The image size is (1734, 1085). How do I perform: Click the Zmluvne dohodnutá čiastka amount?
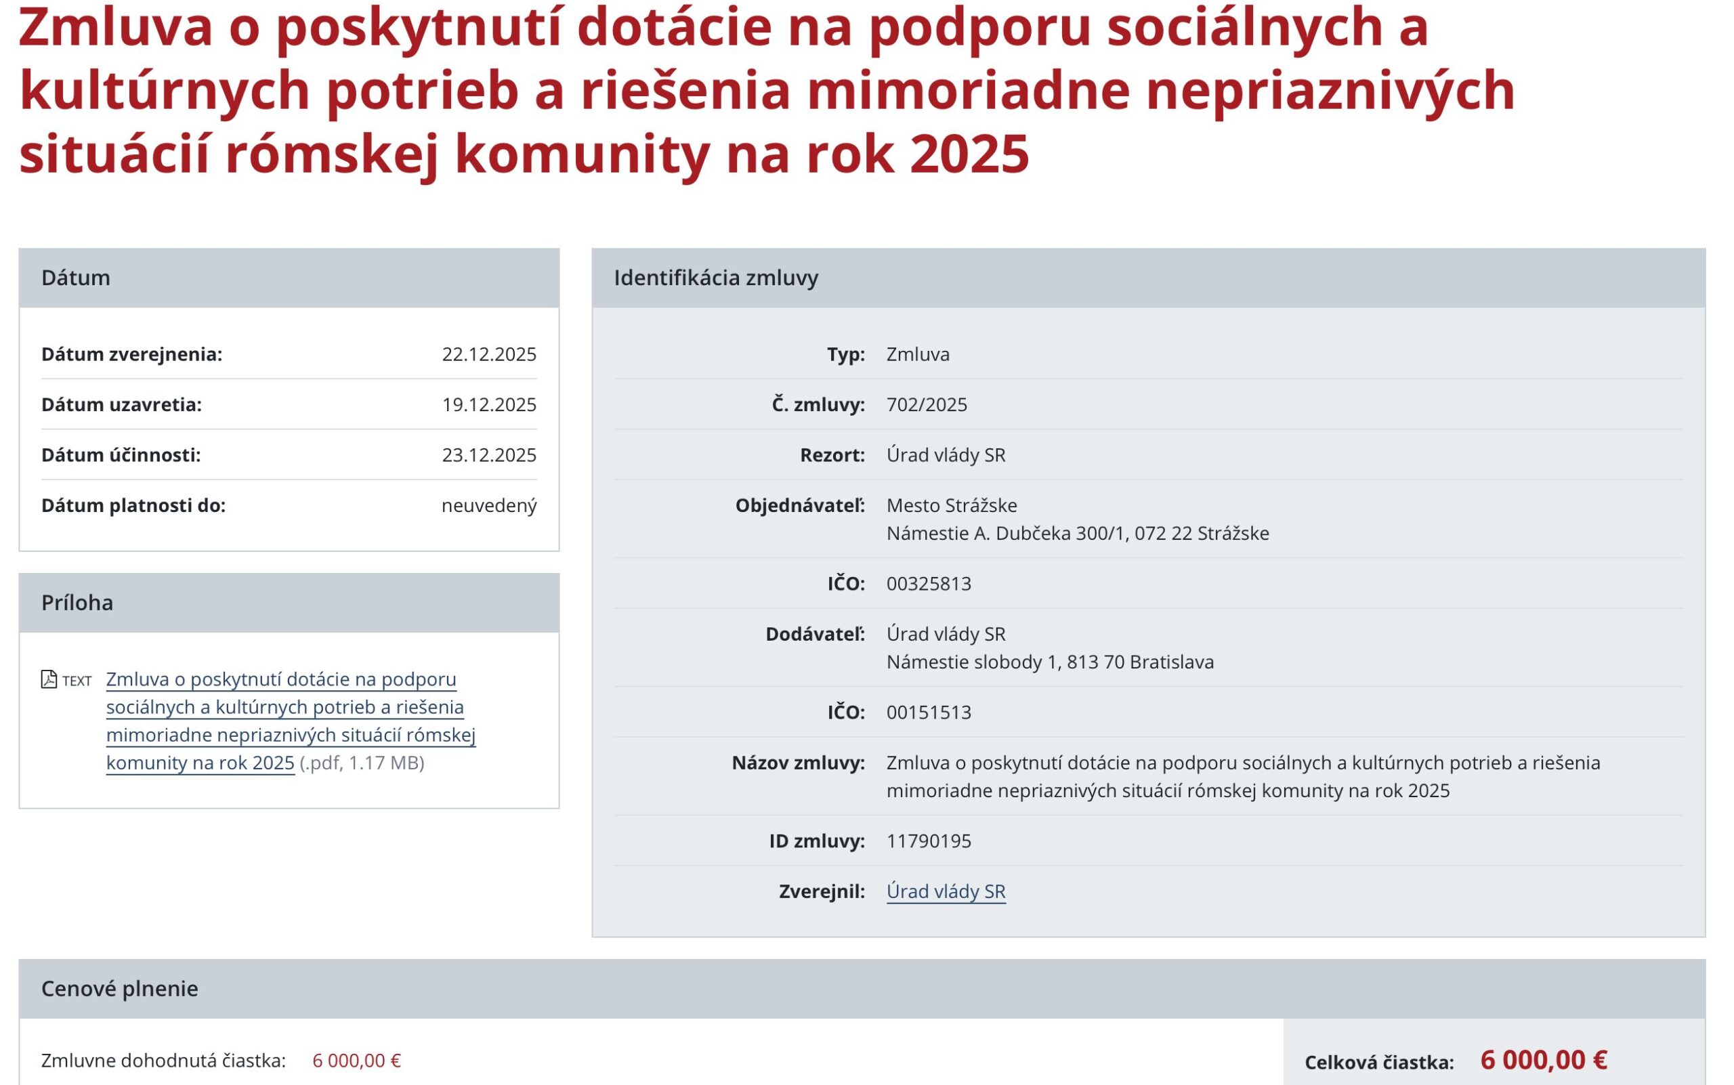356,1061
